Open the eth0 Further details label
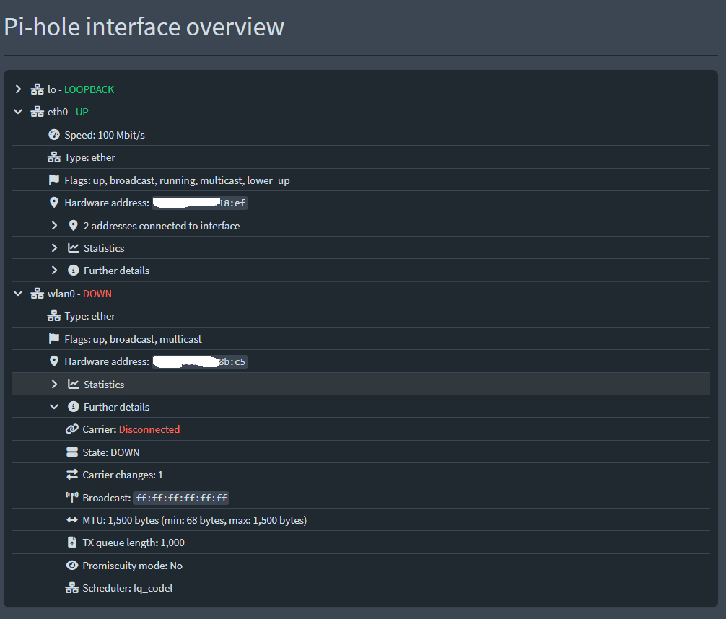726x619 pixels. (x=117, y=271)
